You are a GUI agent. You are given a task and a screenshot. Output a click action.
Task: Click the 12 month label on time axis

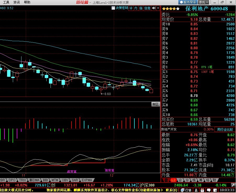112,175
